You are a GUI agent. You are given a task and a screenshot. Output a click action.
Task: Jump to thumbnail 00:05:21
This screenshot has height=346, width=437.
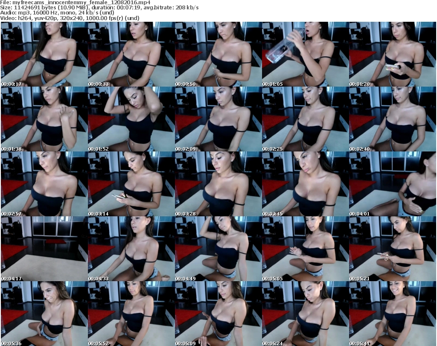coord(393,249)
